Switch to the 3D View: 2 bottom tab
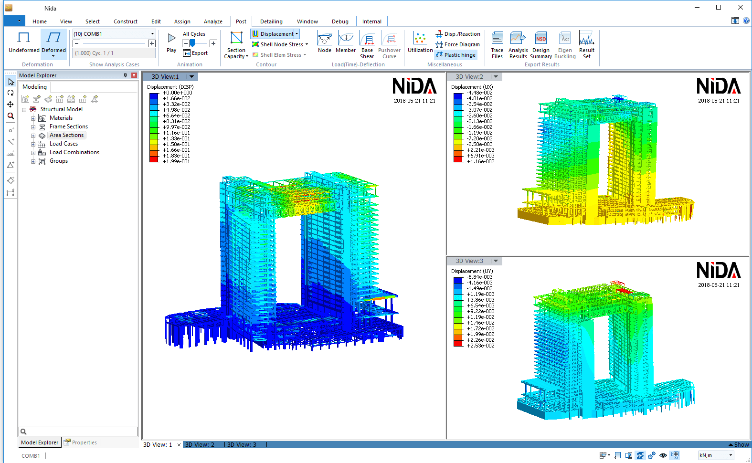Viewport: 752px width, 463px height. [x=200, y=445]
